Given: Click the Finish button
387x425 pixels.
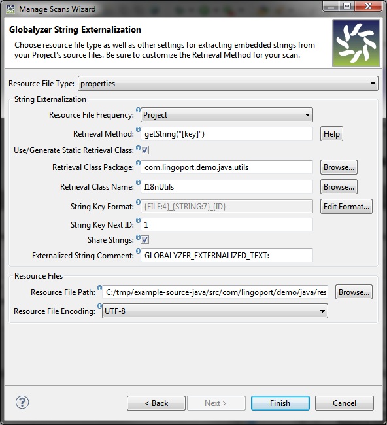Looking at the screenshot, I should [280, 403].
